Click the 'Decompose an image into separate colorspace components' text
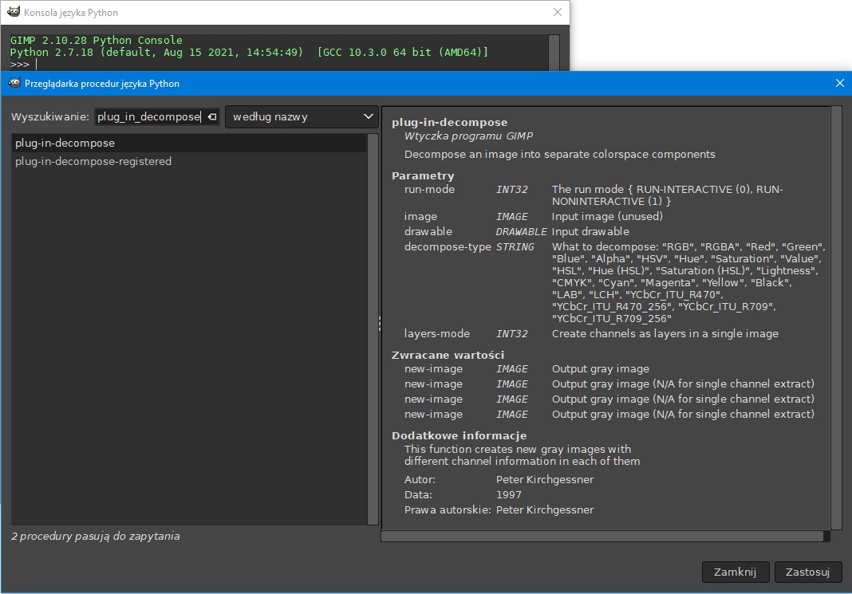The image size is (852, 594). 560,154
